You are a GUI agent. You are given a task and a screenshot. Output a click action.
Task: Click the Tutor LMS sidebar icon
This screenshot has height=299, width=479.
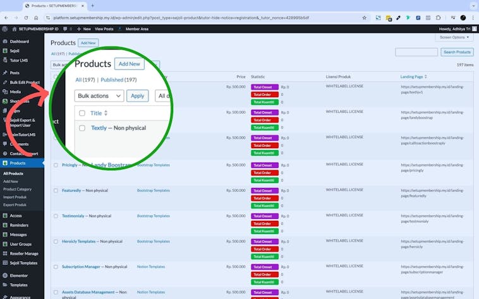(4, 60)
